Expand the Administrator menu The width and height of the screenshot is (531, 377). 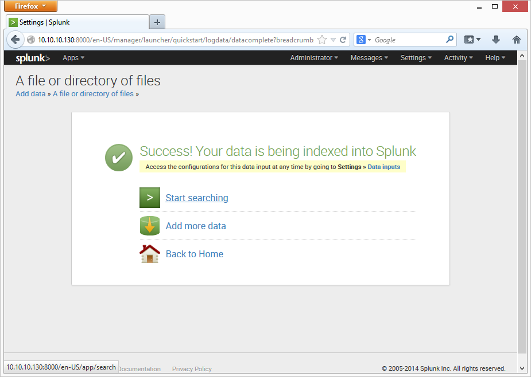click(314, 58)
